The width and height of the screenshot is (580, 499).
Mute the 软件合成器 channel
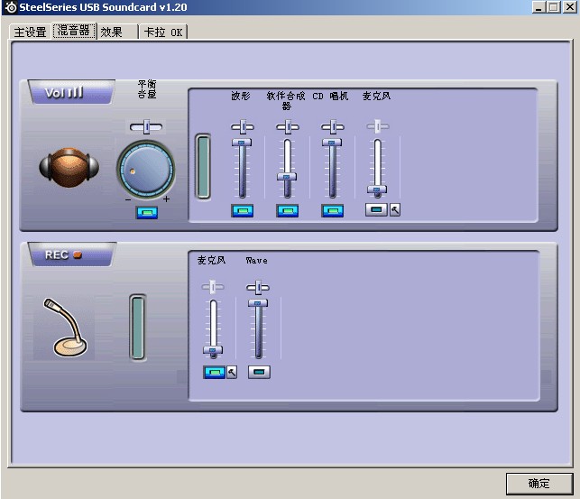[288, 210]
